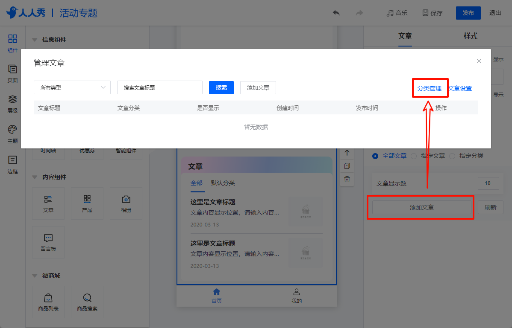Viewport: 512px width, 328px height.
Task: Select the 全部 preview tab
Action: 197,183
